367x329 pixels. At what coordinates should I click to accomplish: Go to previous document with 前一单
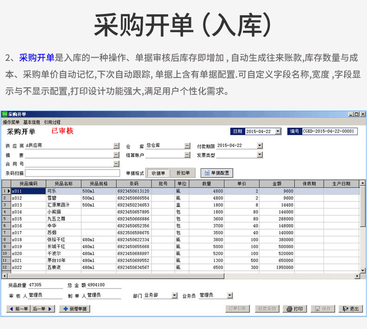tap(18, 309)
